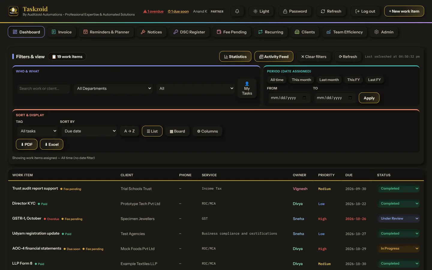Click Apply for the date range
The width and height of the screenshot is (432, 270).
369,98
